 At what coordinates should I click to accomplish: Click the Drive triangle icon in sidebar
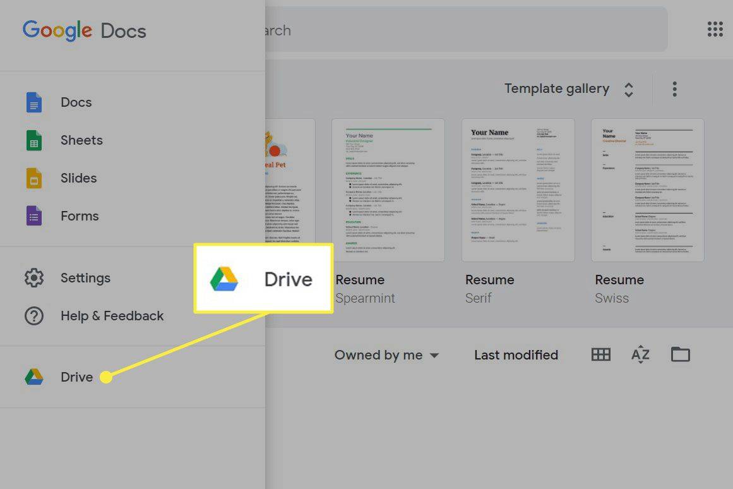point(34,377)
